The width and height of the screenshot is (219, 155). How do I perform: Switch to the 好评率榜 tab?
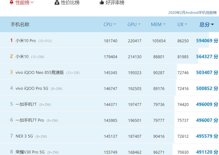click(115, 2)
